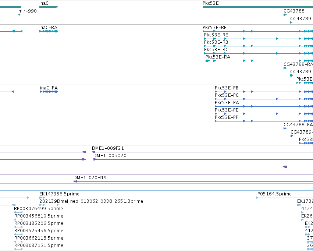Click the Pkc53E-PB protein label

coord(227,88)
